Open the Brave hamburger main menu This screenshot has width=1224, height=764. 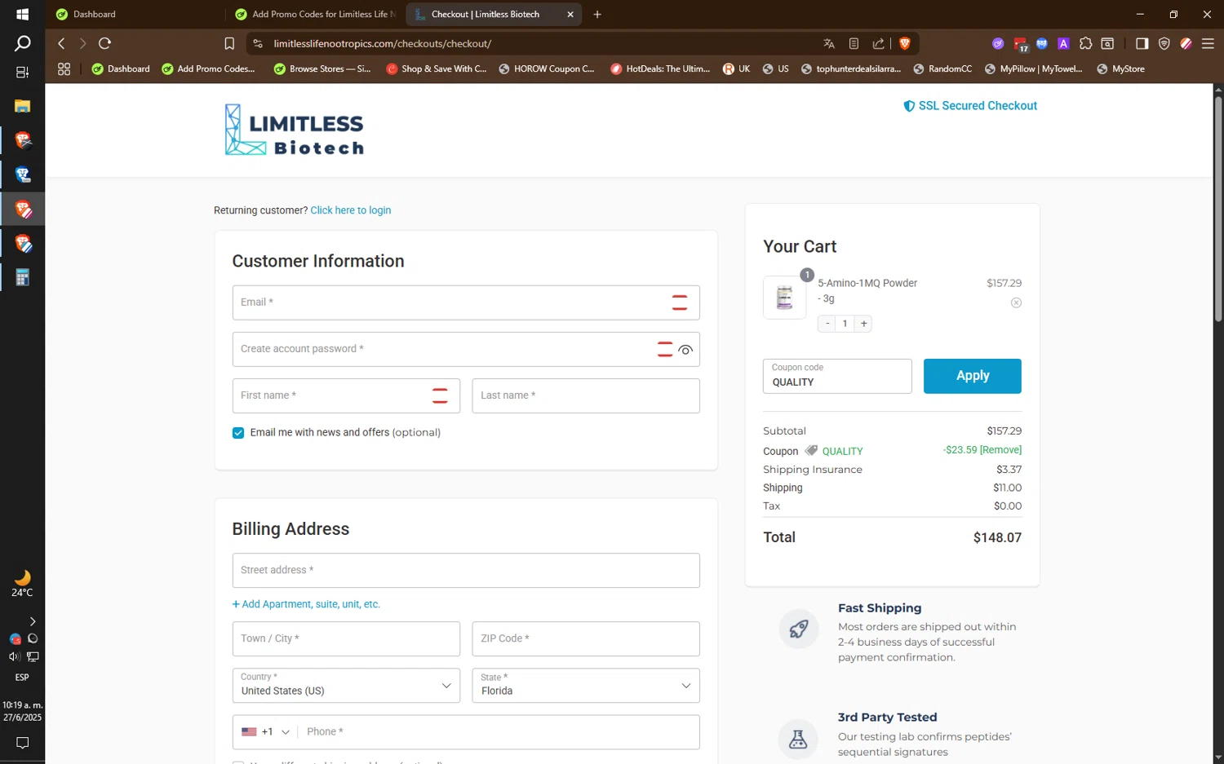[x=1208, y=43]
